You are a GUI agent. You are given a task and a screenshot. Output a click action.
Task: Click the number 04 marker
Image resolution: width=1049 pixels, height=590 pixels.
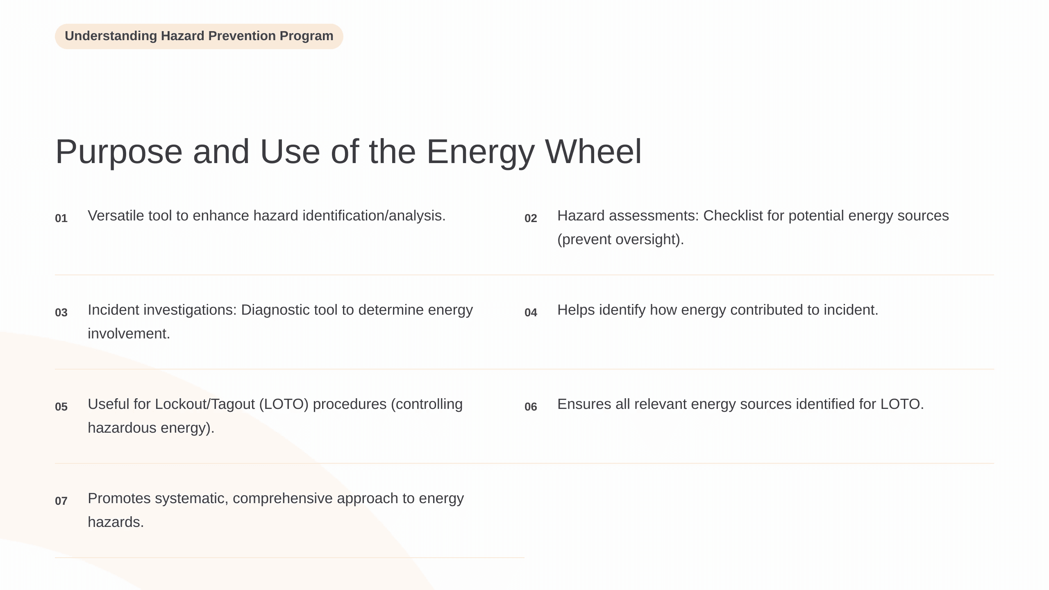[531, 313]
